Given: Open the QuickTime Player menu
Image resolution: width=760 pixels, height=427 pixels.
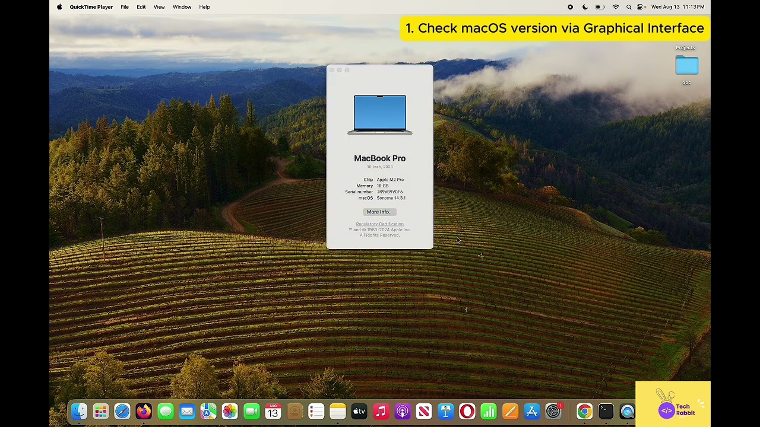Looking at the screenshot, I should coord(91,7).
